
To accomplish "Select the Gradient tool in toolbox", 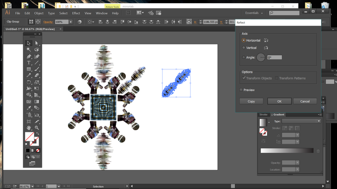I will coord(36,101).
